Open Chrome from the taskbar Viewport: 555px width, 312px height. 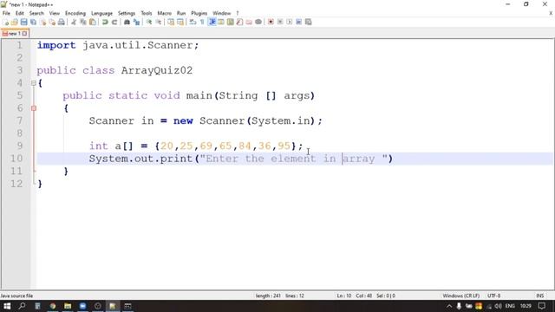(x=52, y=306)
